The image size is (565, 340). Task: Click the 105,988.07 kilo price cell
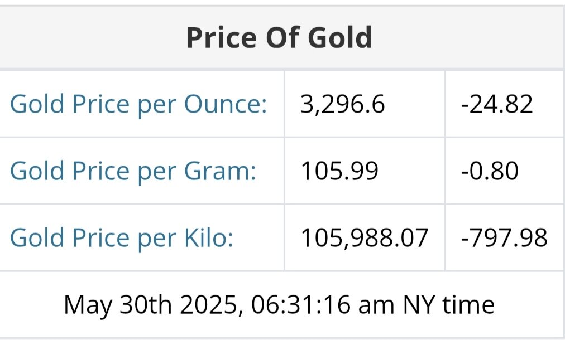[365, 238]
